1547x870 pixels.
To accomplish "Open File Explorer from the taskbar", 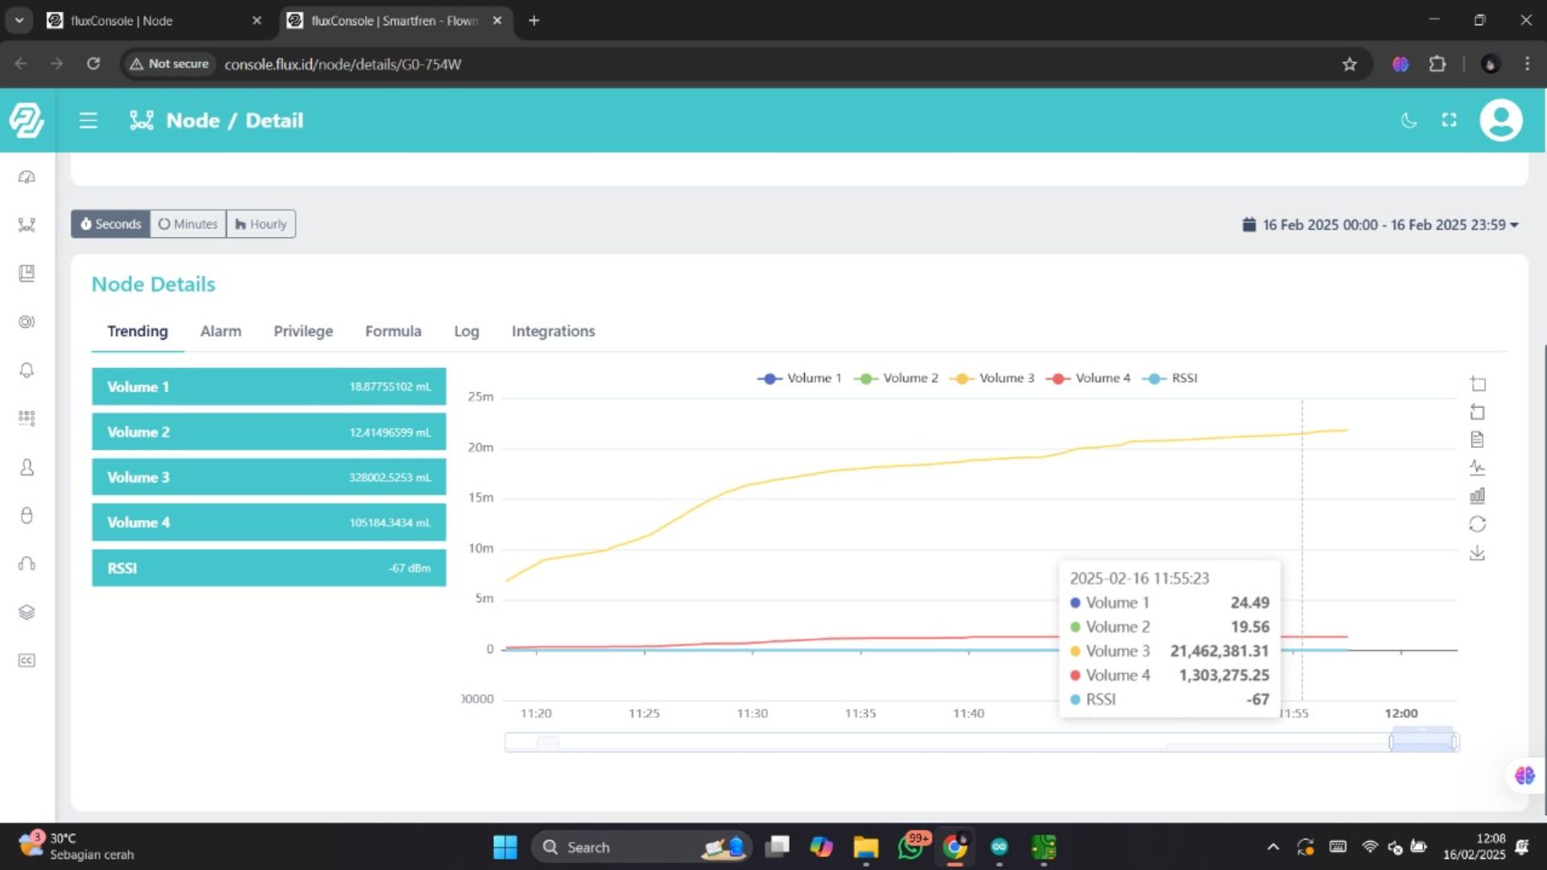I will point(865,847).
